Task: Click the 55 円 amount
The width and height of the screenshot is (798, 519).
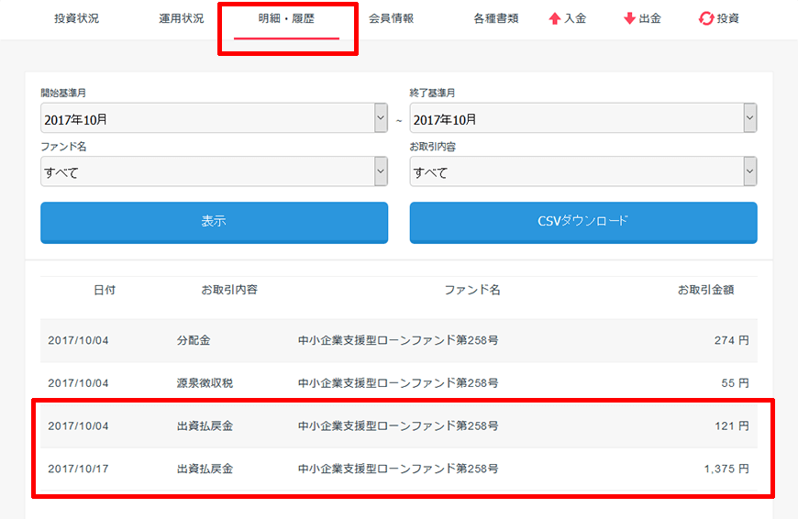Action: tap(735, 383)
